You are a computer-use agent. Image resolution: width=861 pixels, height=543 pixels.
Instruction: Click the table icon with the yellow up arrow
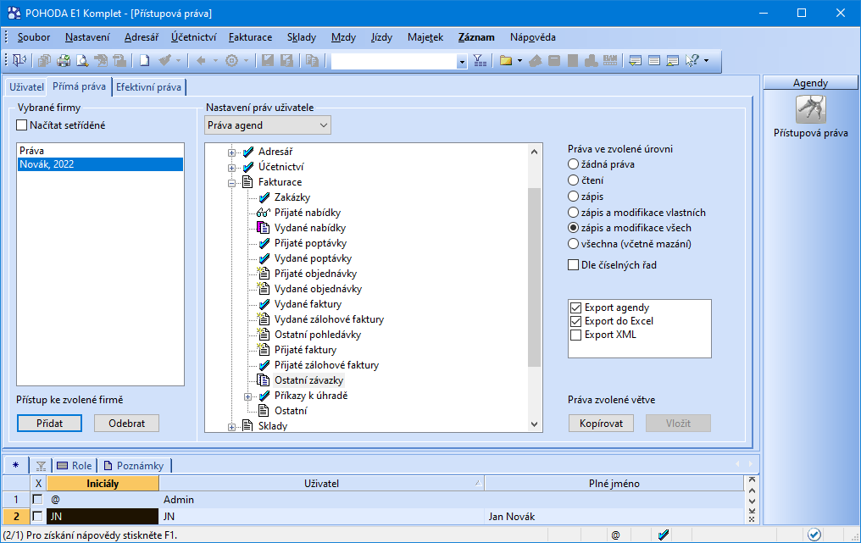[673, 60]
